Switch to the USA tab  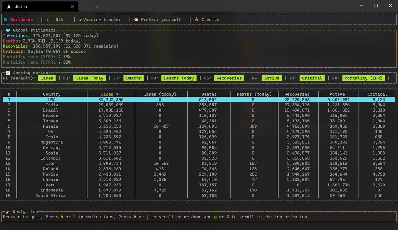coord(59,19)
